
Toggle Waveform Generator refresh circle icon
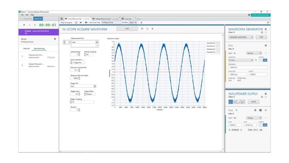click(x=266, y=33)
